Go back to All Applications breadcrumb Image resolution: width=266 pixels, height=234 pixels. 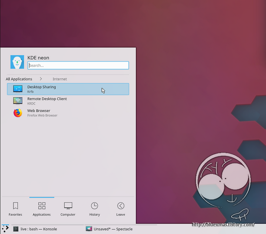[x=19, y=79]
